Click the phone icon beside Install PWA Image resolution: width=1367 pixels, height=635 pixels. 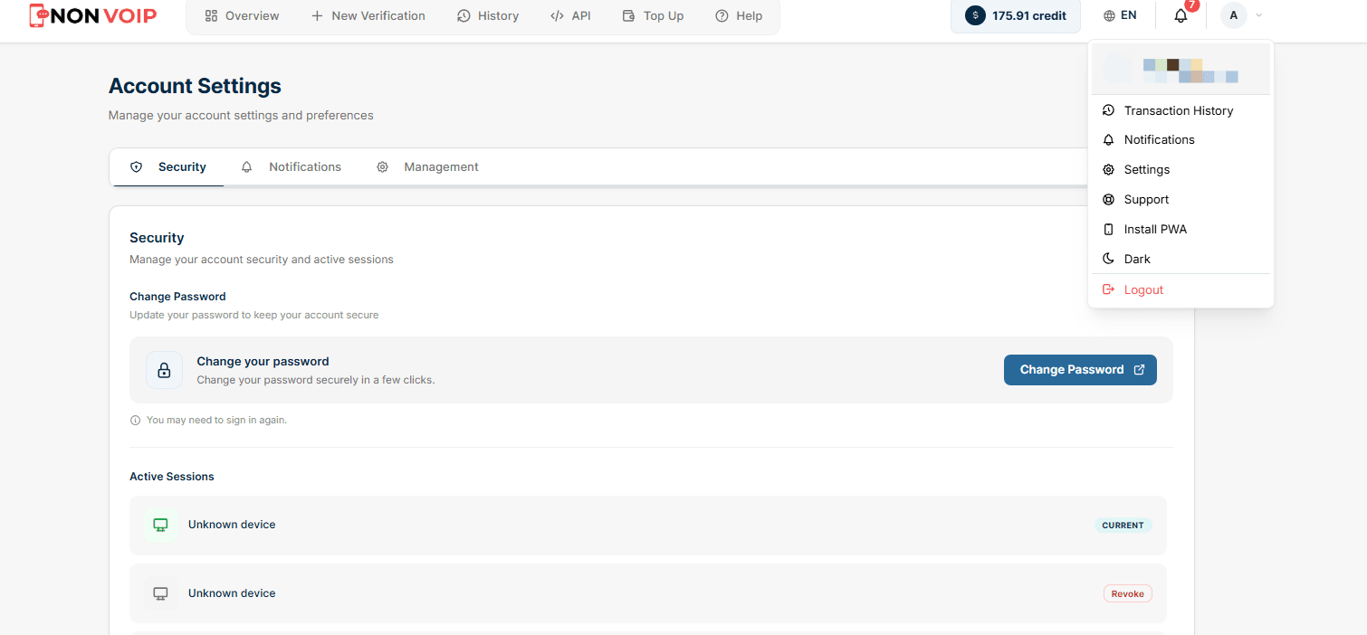[1108, 229]
